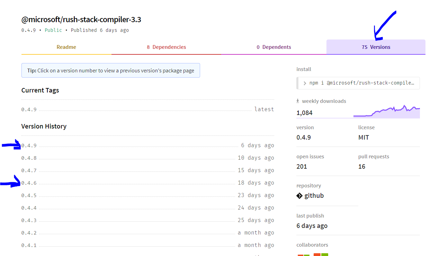This screenshot has width=431, height=256.
Task: Click the weekly downloads sparkline chart
Action: (x=387, y=112)
